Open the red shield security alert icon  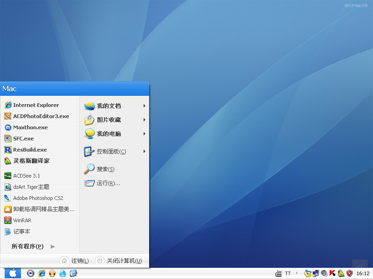349,273
